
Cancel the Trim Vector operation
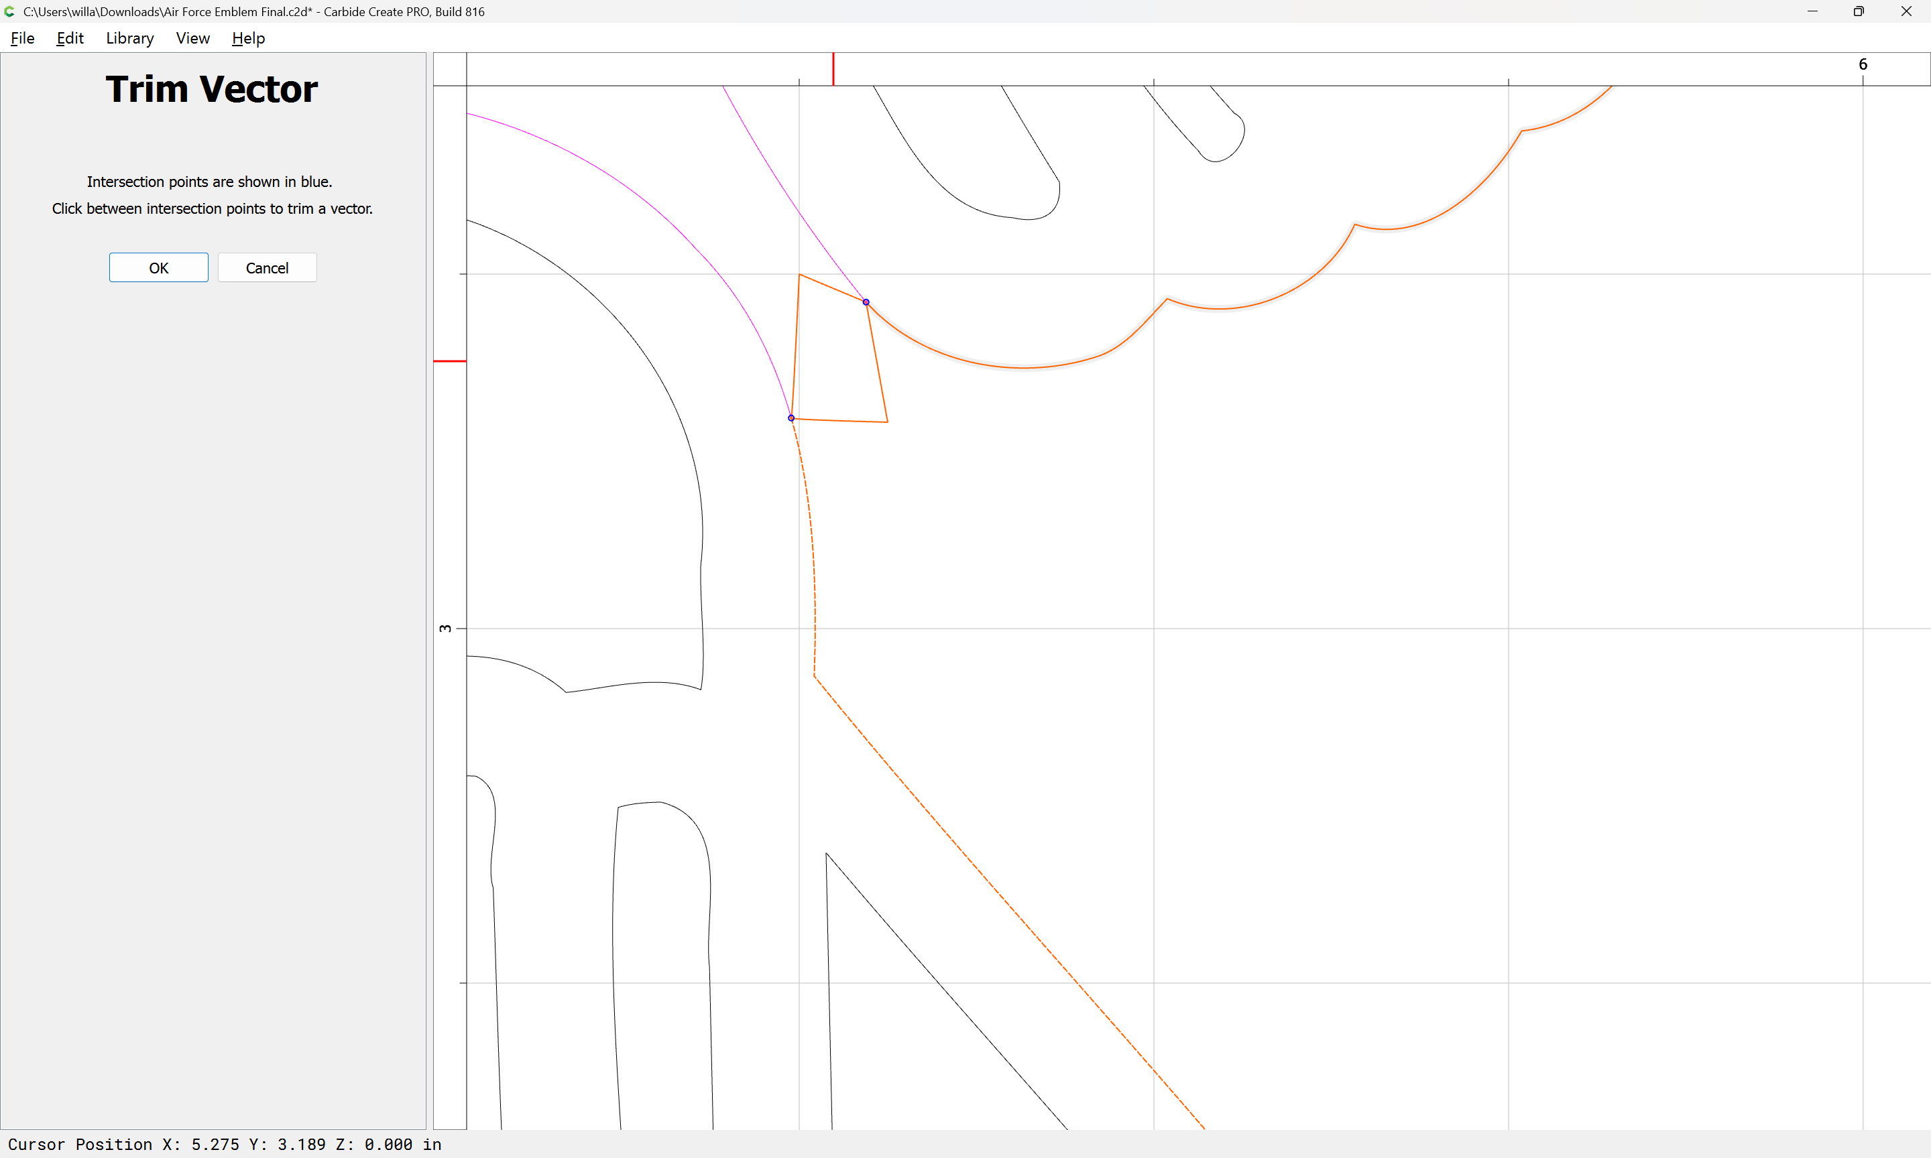(267, 267)
